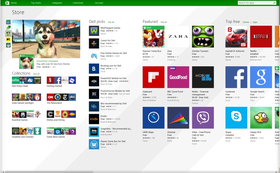
Task: Open the Viber app tile
Action: point(203,118)
